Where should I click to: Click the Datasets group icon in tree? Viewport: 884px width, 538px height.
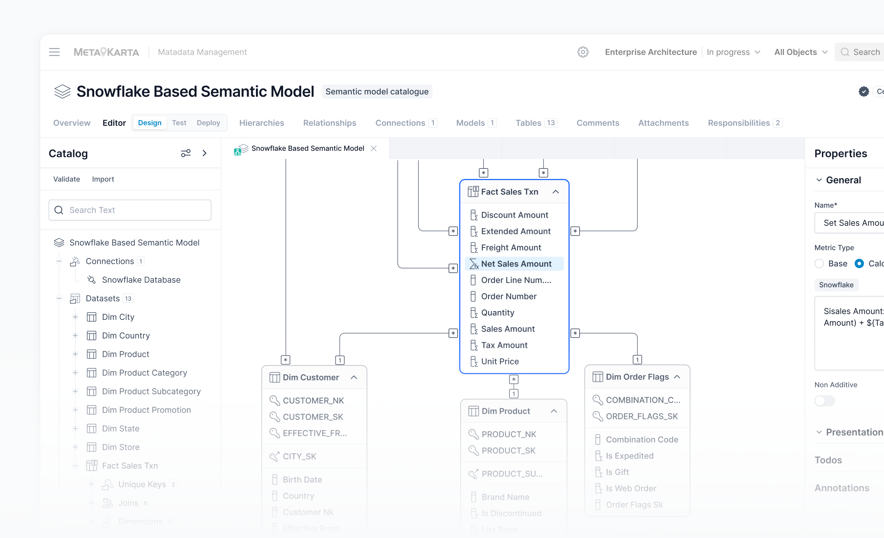75,298
